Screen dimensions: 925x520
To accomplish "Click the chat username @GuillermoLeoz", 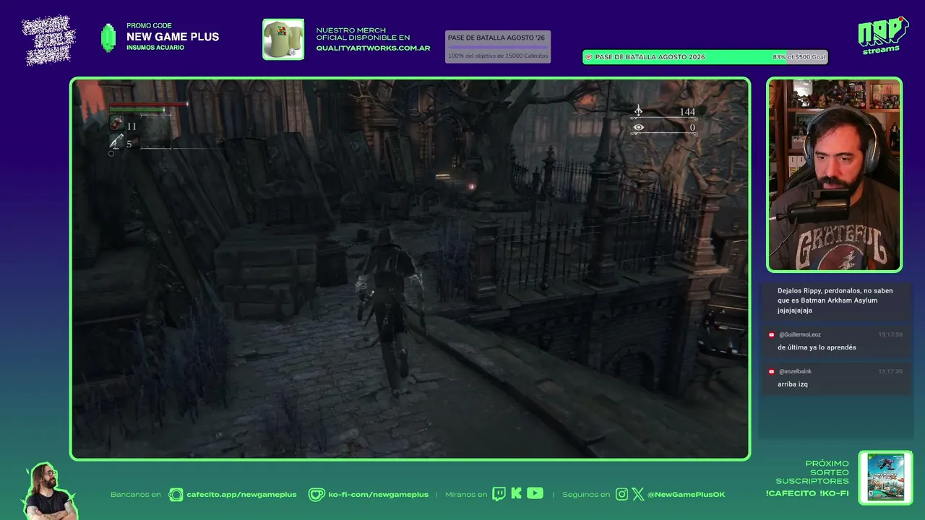I will point(800,335).
